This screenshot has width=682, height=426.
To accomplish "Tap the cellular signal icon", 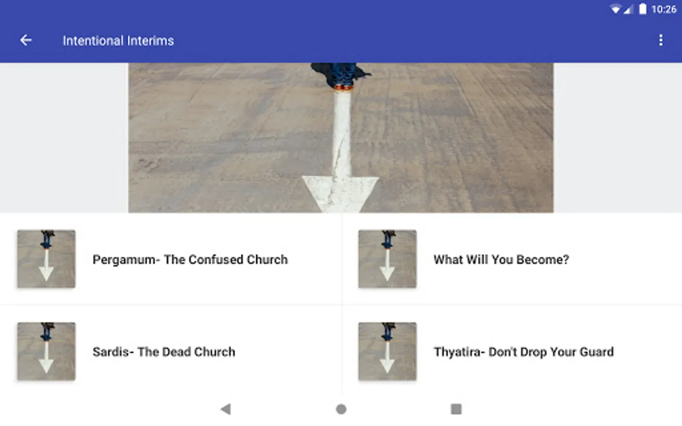I will tap(628, 9).
